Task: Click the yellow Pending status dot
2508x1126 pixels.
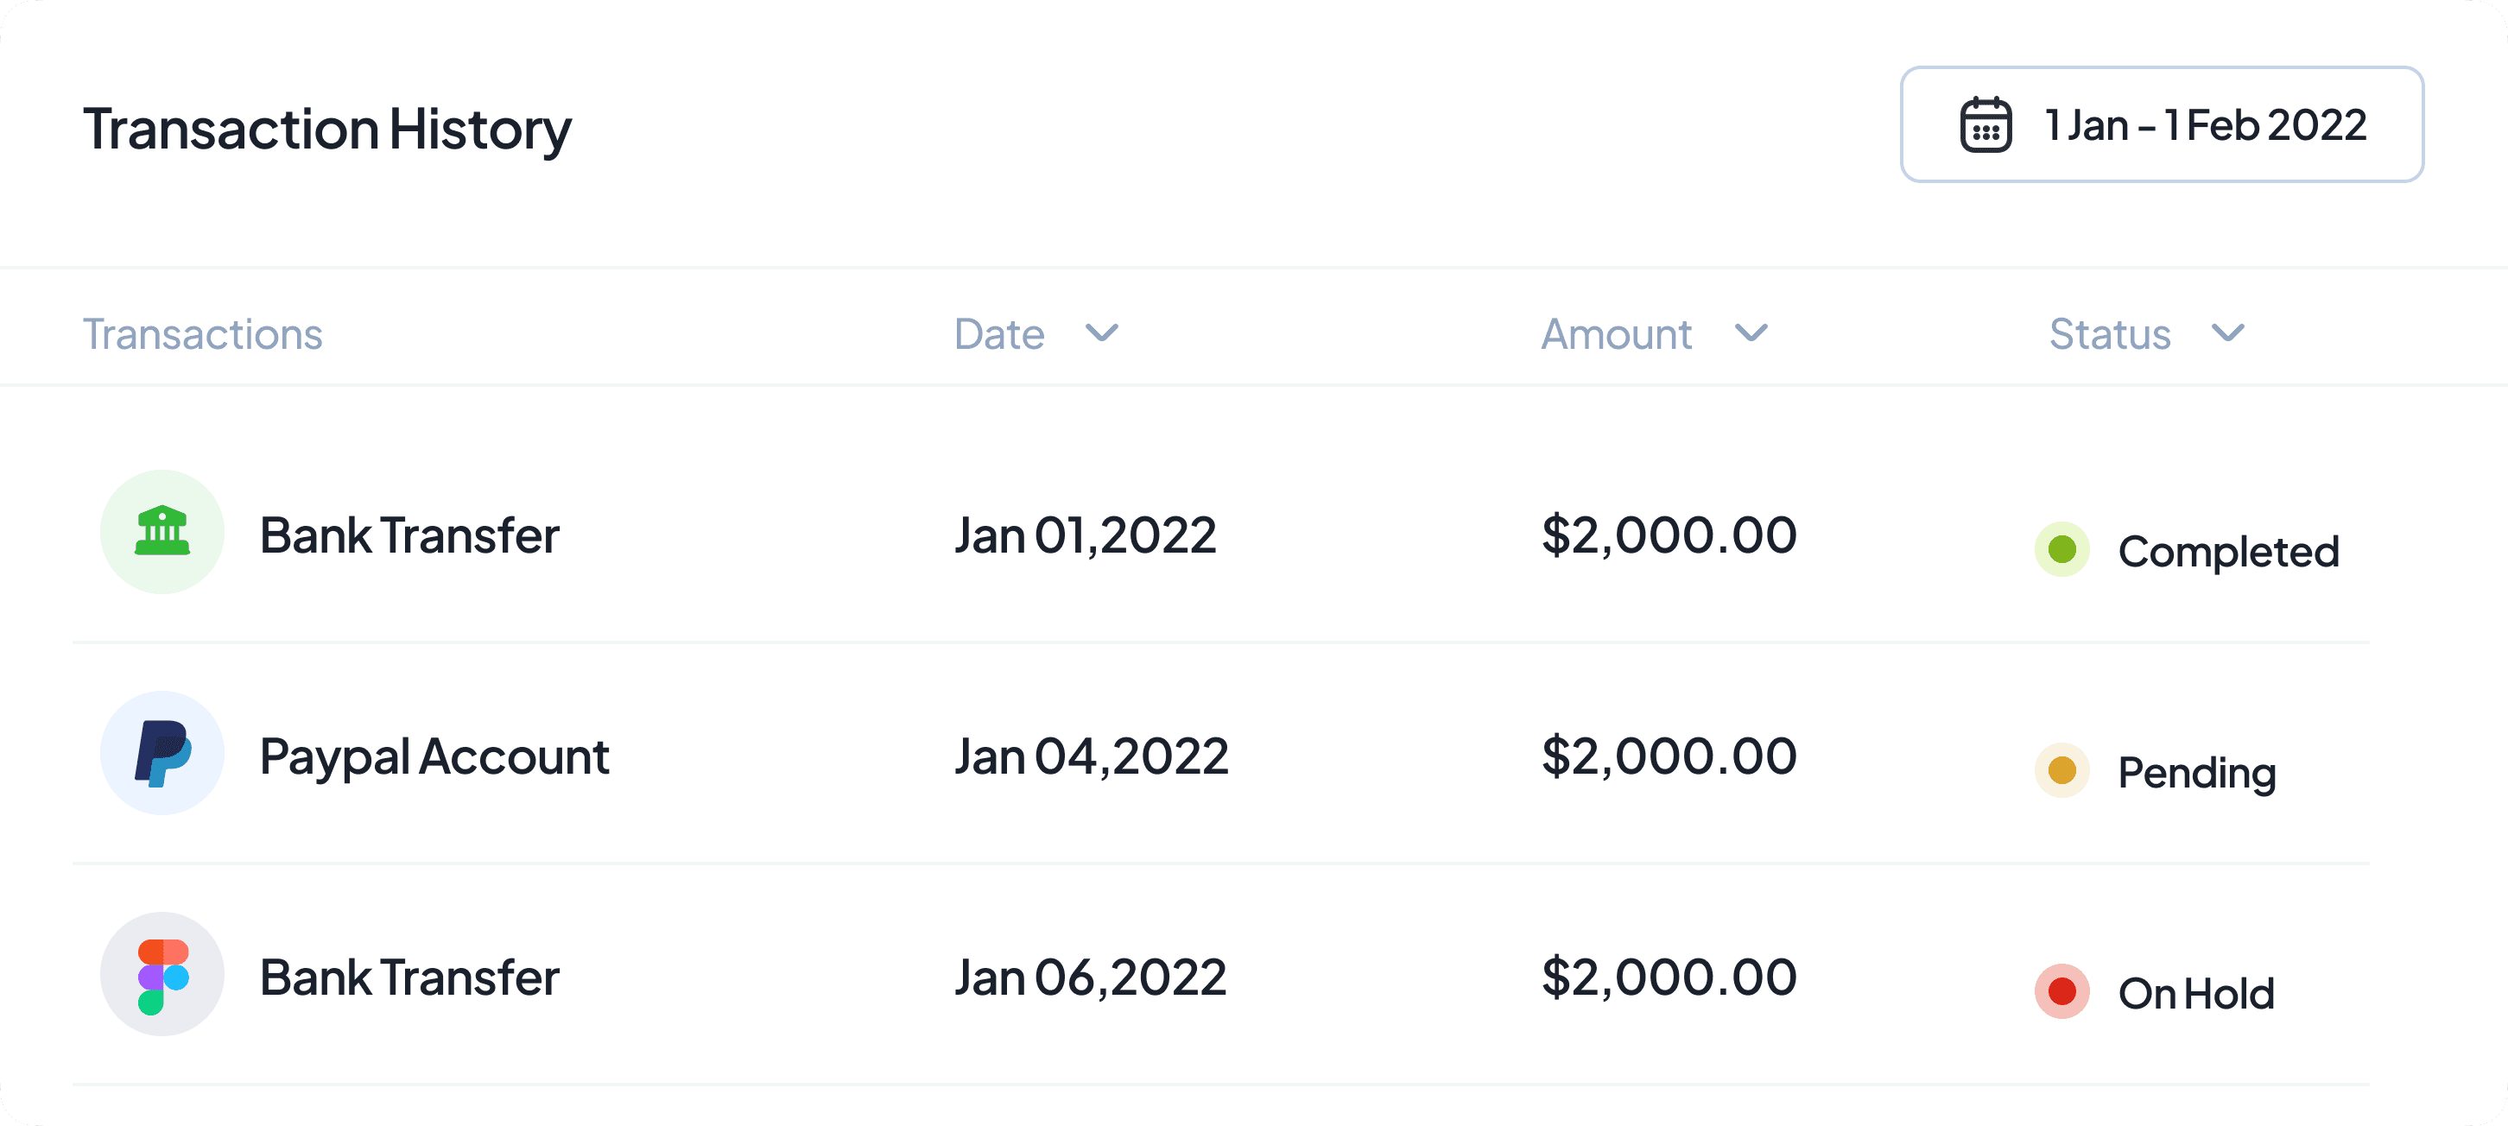Action: click(x=2061, y=771)
